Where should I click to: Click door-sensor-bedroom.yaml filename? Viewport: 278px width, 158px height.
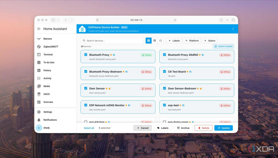tap(181, 93)
